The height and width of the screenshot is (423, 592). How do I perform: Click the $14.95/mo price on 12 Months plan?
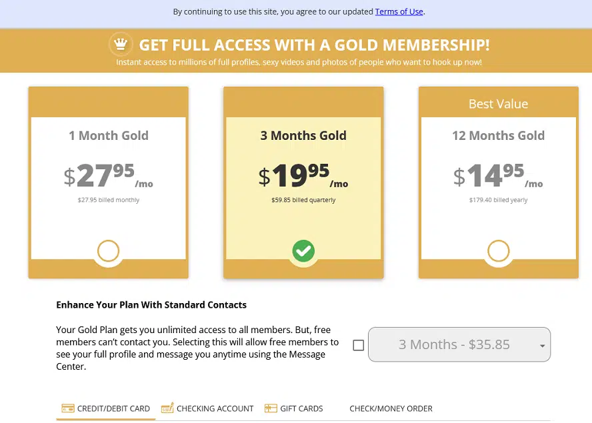(x=498, y=176)
